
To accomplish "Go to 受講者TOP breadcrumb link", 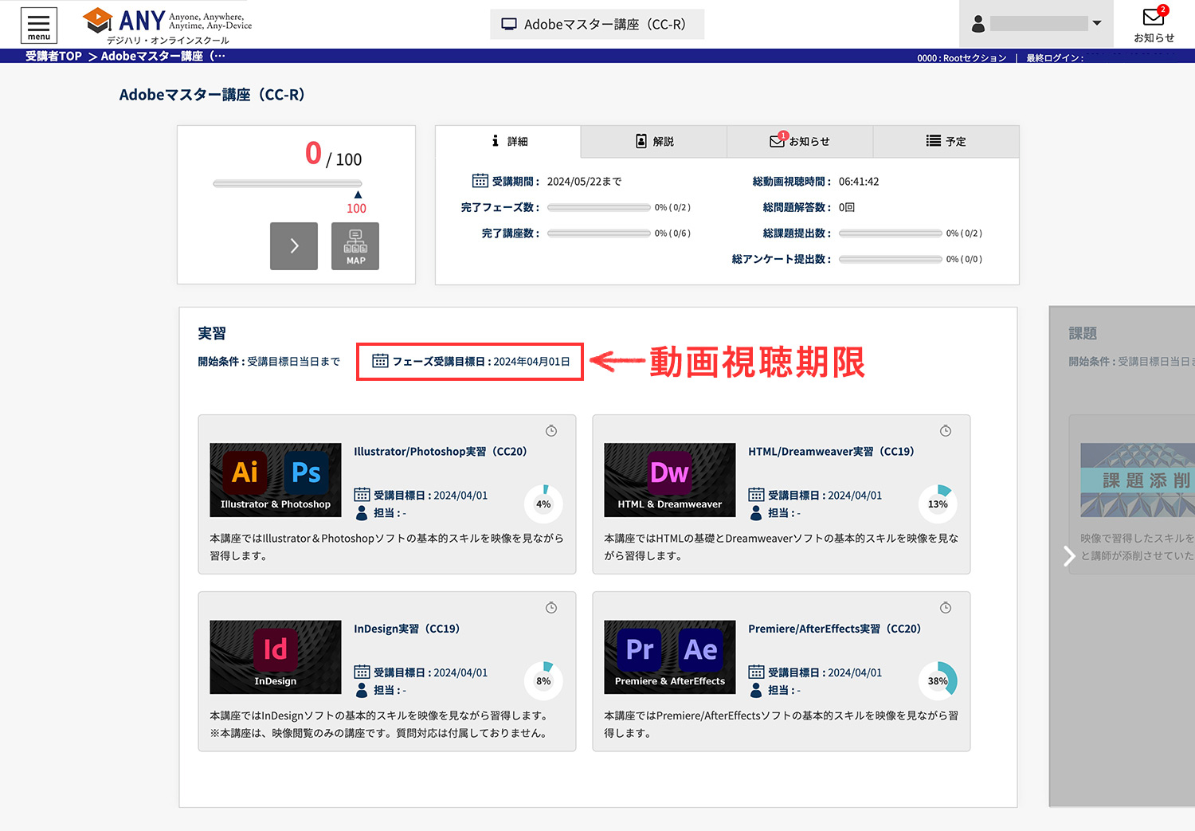I will tap(53, 56).
